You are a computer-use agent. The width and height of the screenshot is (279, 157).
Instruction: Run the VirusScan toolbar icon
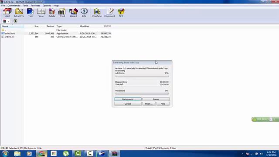coord(97,13)
